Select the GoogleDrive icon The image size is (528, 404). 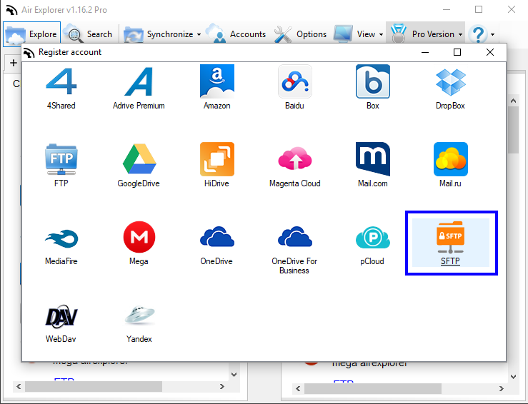[x=139, y=158]
